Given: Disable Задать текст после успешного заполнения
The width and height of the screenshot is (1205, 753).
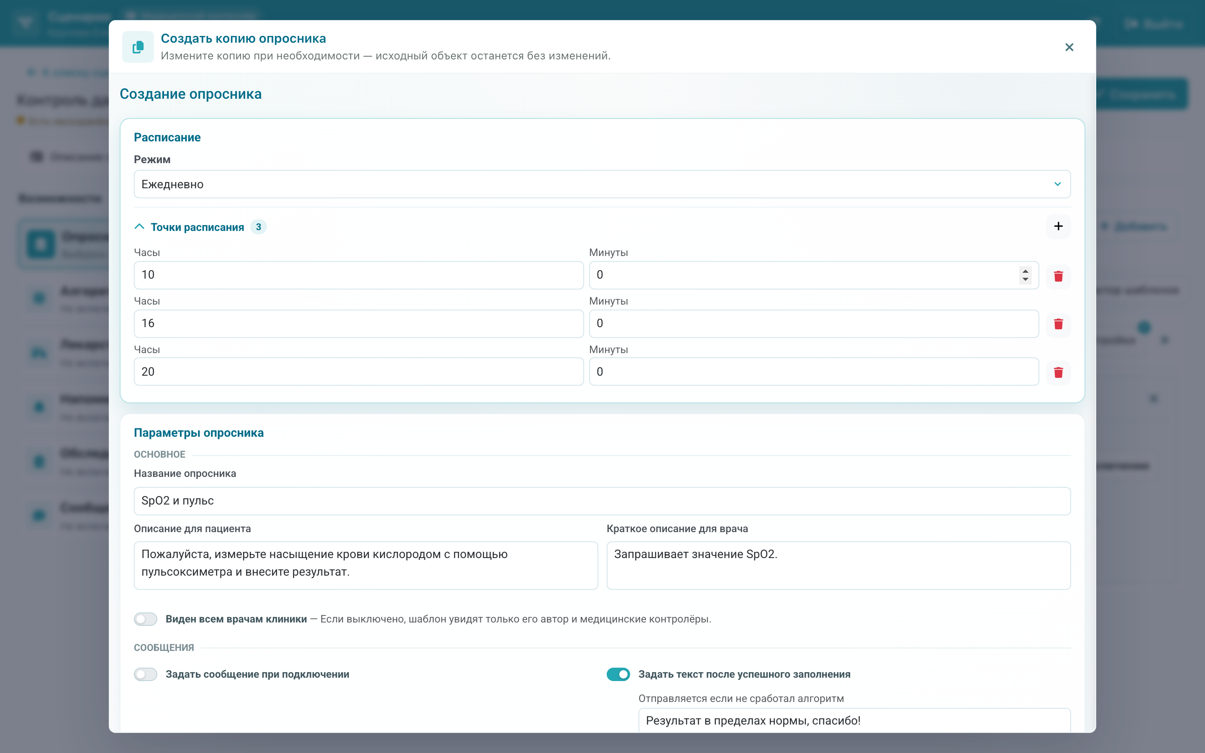Looking at the screenshot, I should [618, 674].
